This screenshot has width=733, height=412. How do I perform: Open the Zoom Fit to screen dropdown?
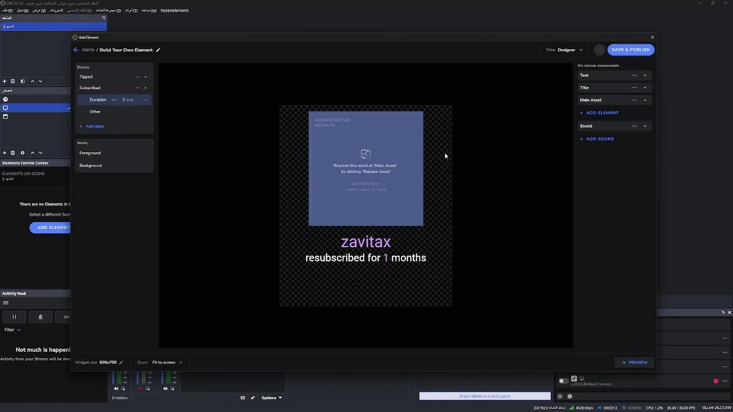tap(167, 362)
